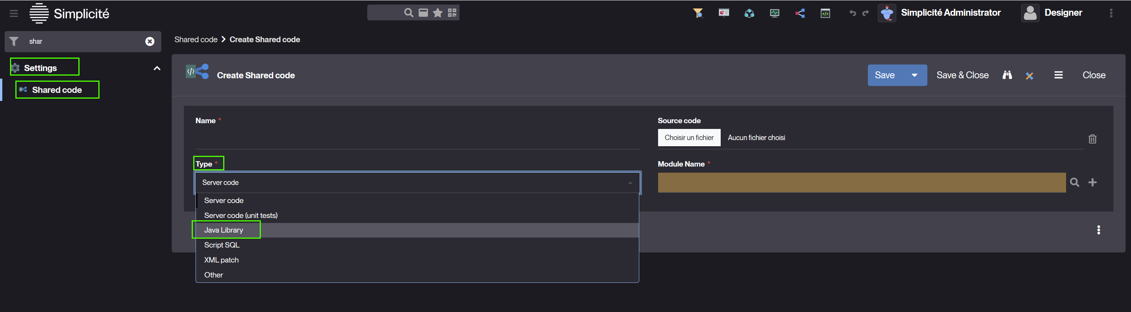Click the QR code scan icon

pyautogui.click(x=452, y=13)
